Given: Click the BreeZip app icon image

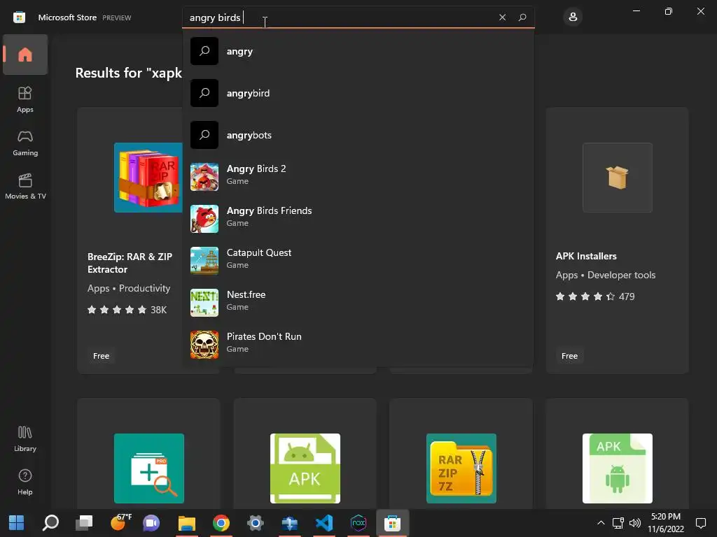Looking at the screenshot, I should pos(148,178).
